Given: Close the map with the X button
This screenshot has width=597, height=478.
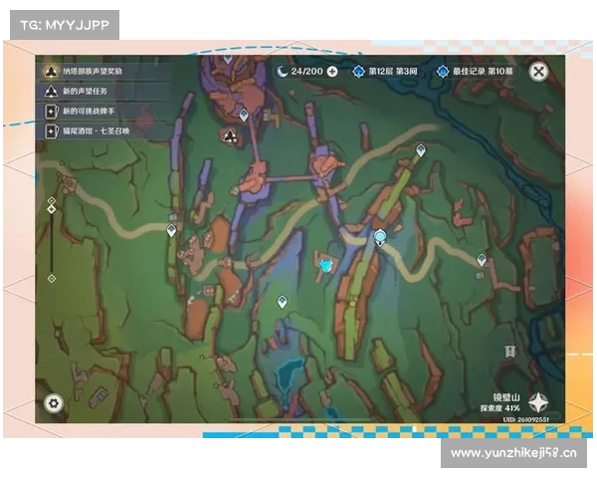Looking at the screenshot, I should (x=538, y=72).
